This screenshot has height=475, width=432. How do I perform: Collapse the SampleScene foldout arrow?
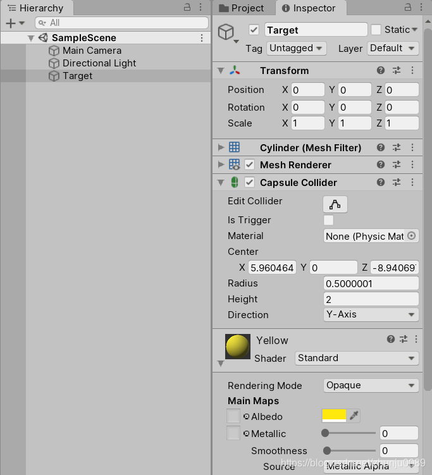click(x=30, y=38)
